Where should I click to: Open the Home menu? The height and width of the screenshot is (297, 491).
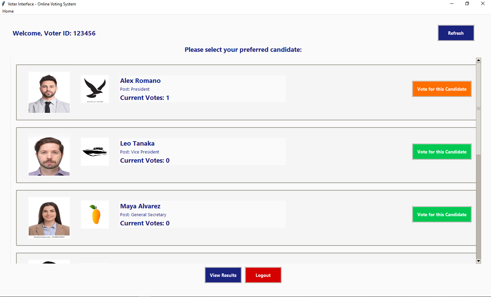[8, 11]
